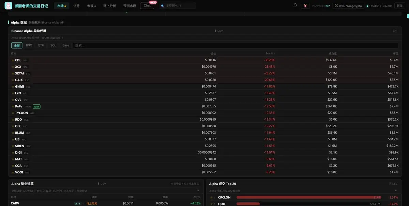Focus the 搜索 field beside chain filters

click(x=236, y=45)
